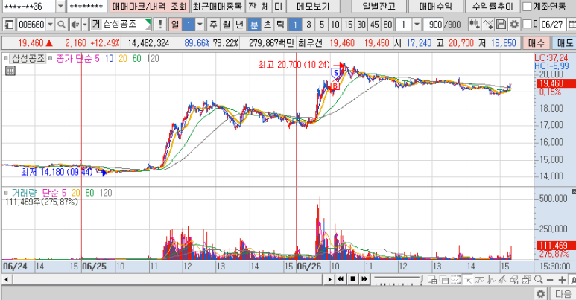Select the 3-minute interval

[x=308, y=25]
